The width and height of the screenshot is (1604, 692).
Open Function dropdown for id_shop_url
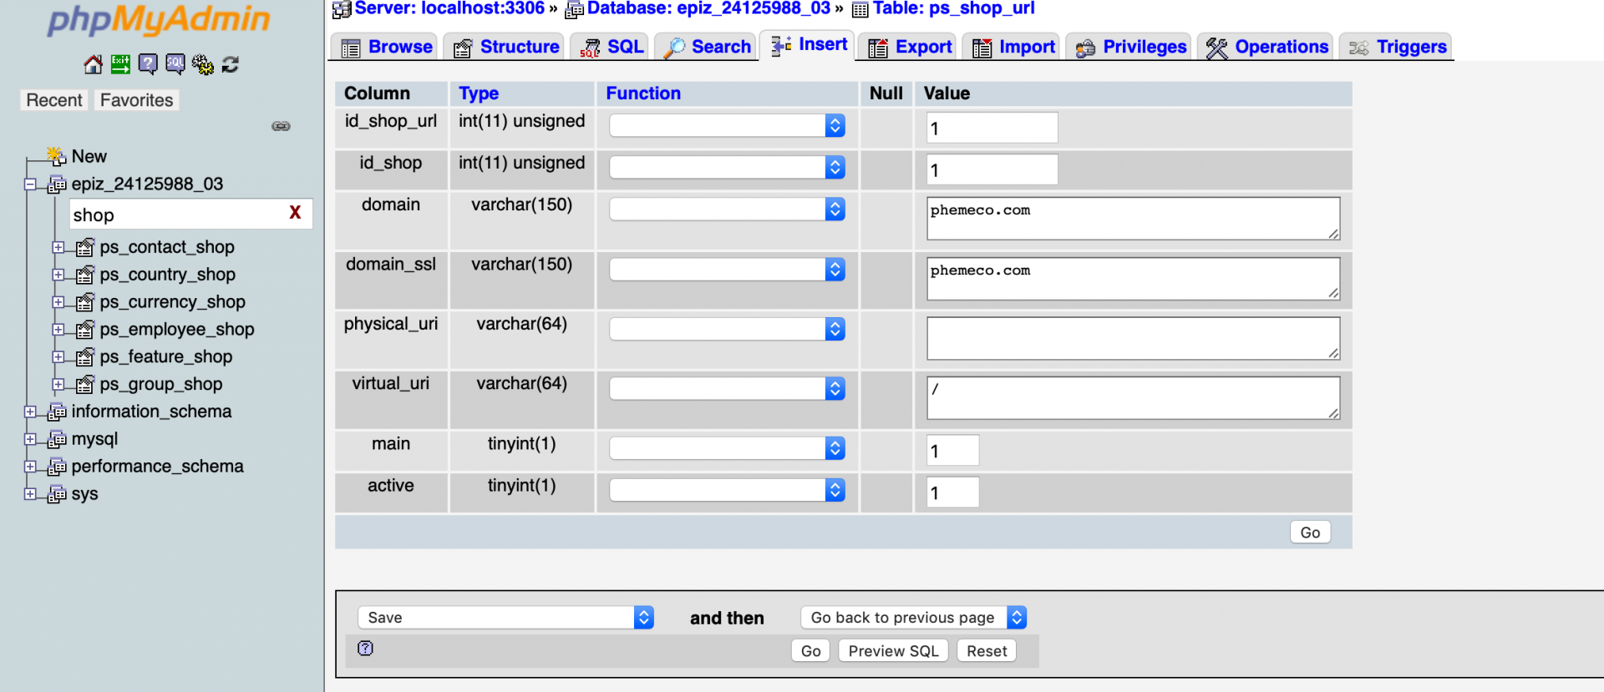click(727, 125)
